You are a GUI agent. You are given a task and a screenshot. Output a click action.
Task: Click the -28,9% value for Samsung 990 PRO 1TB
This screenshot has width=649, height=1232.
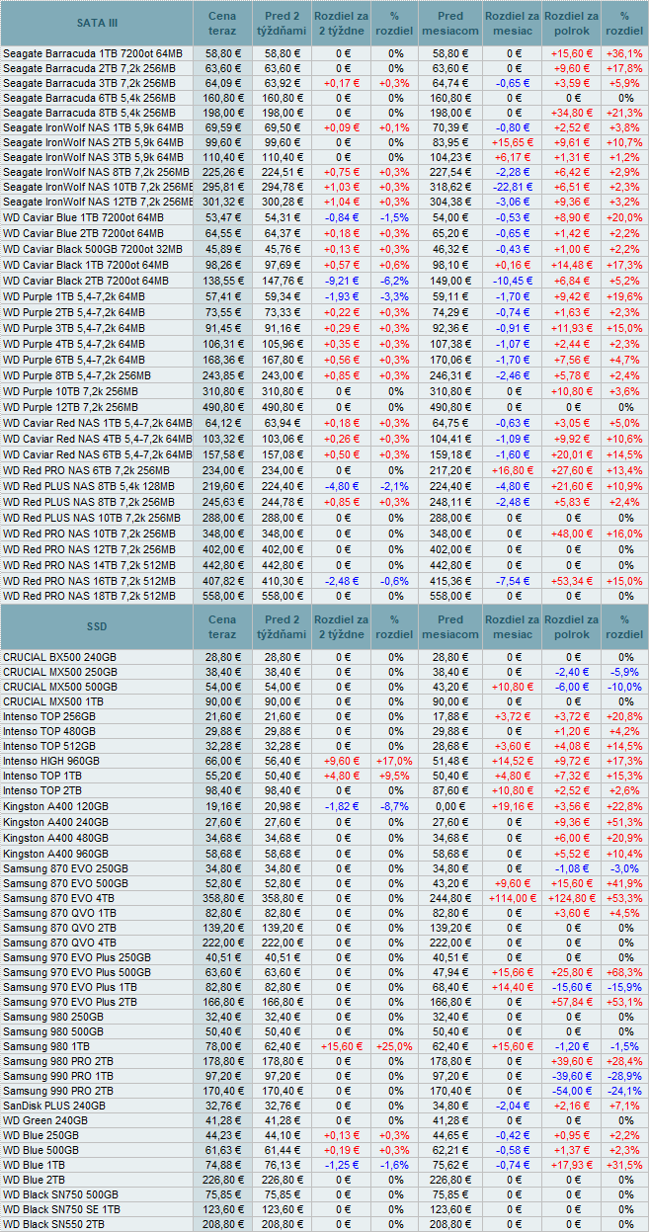pyautogui.click(x=624, y=1075)
